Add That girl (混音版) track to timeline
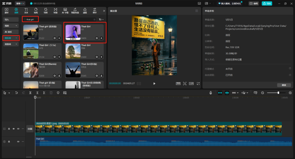 [x=59, y=38]
